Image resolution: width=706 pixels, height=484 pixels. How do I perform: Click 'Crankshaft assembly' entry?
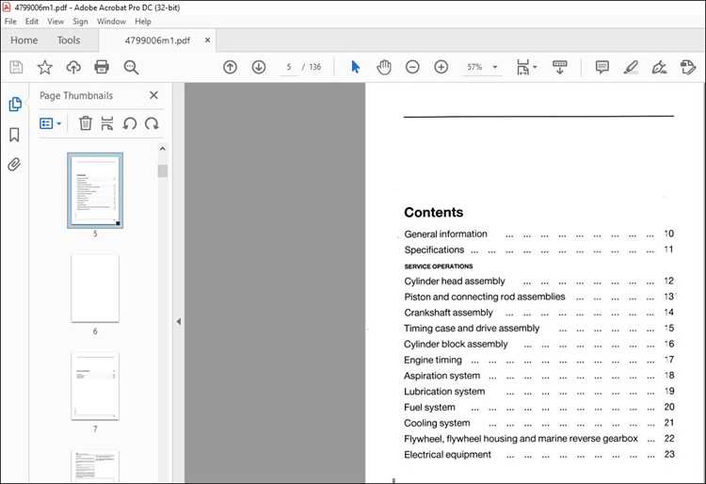(x=448, y=313)
